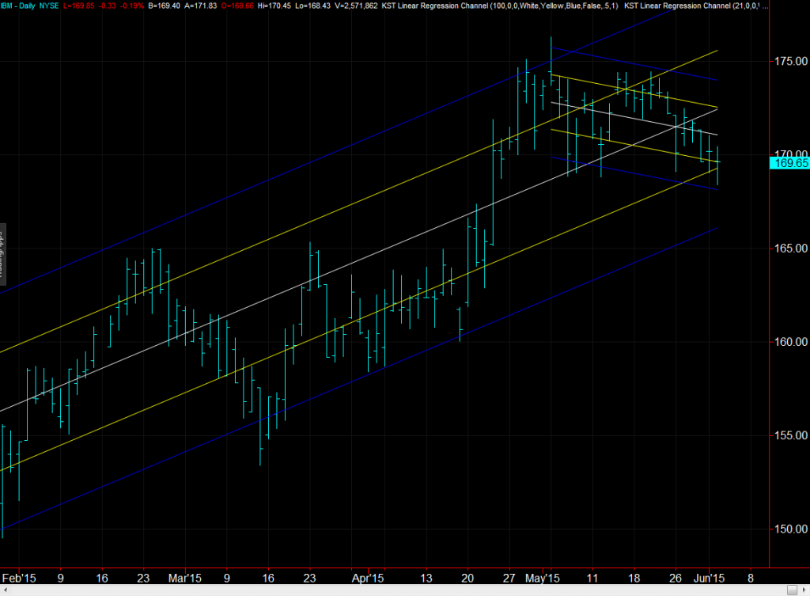
Task: Click the 175.00 price axis label
Action: pyautogui.click(x=791, y=62)
